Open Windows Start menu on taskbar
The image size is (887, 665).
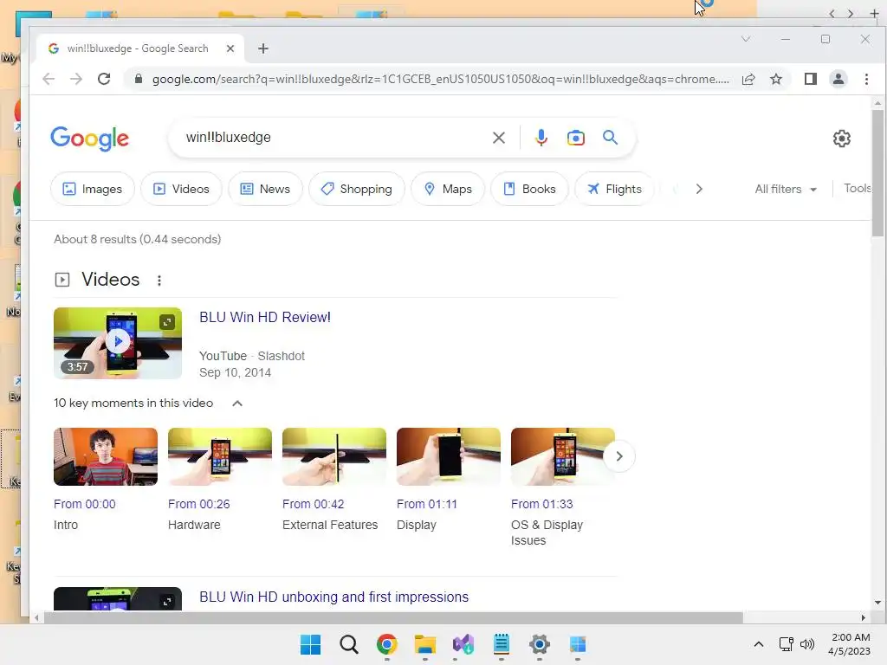click(x=310, y=644)
